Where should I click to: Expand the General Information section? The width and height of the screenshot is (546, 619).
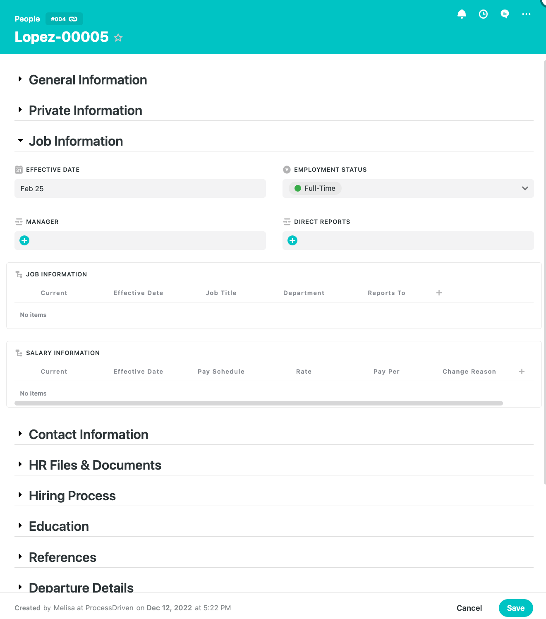point(20,79)
